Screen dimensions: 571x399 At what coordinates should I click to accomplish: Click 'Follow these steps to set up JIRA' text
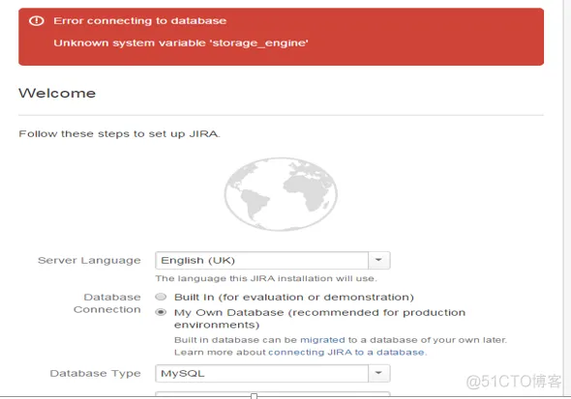pos(119,133)
